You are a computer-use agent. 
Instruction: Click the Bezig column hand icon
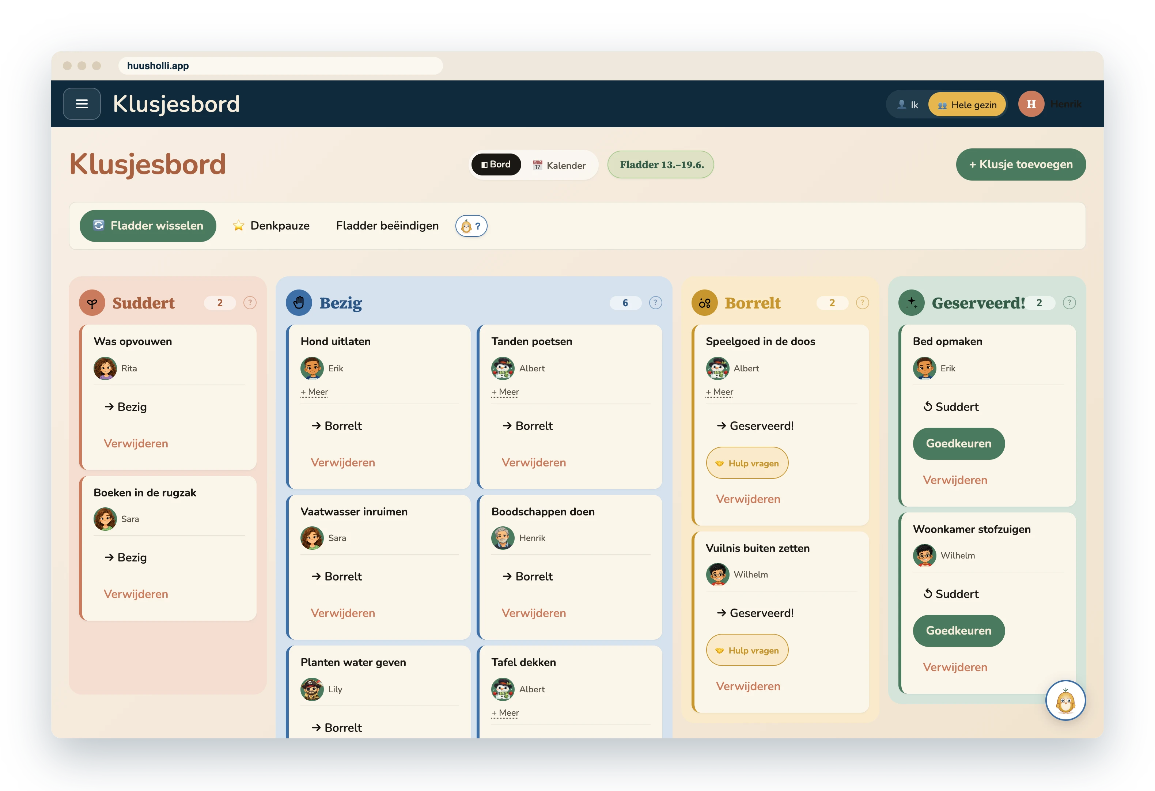click(299, 303)
